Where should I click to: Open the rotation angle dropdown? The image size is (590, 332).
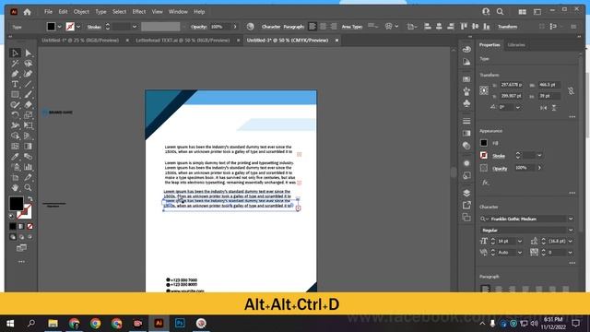(518, 107)
